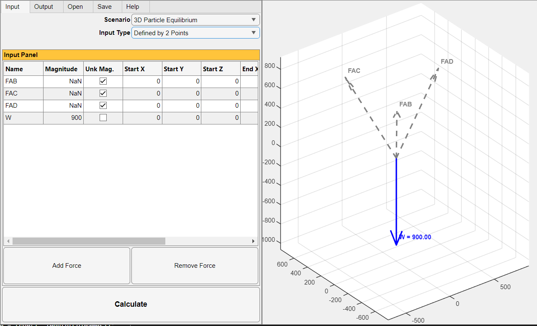Toggle the FAC unknown magnitude checkbox

(x=103, y=93)
